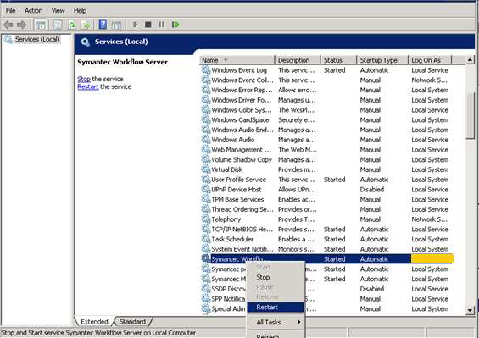Open the Help menu

tap(80, 11)
